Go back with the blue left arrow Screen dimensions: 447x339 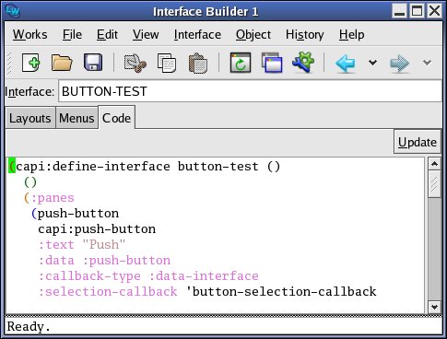click(x=346, y=63)
